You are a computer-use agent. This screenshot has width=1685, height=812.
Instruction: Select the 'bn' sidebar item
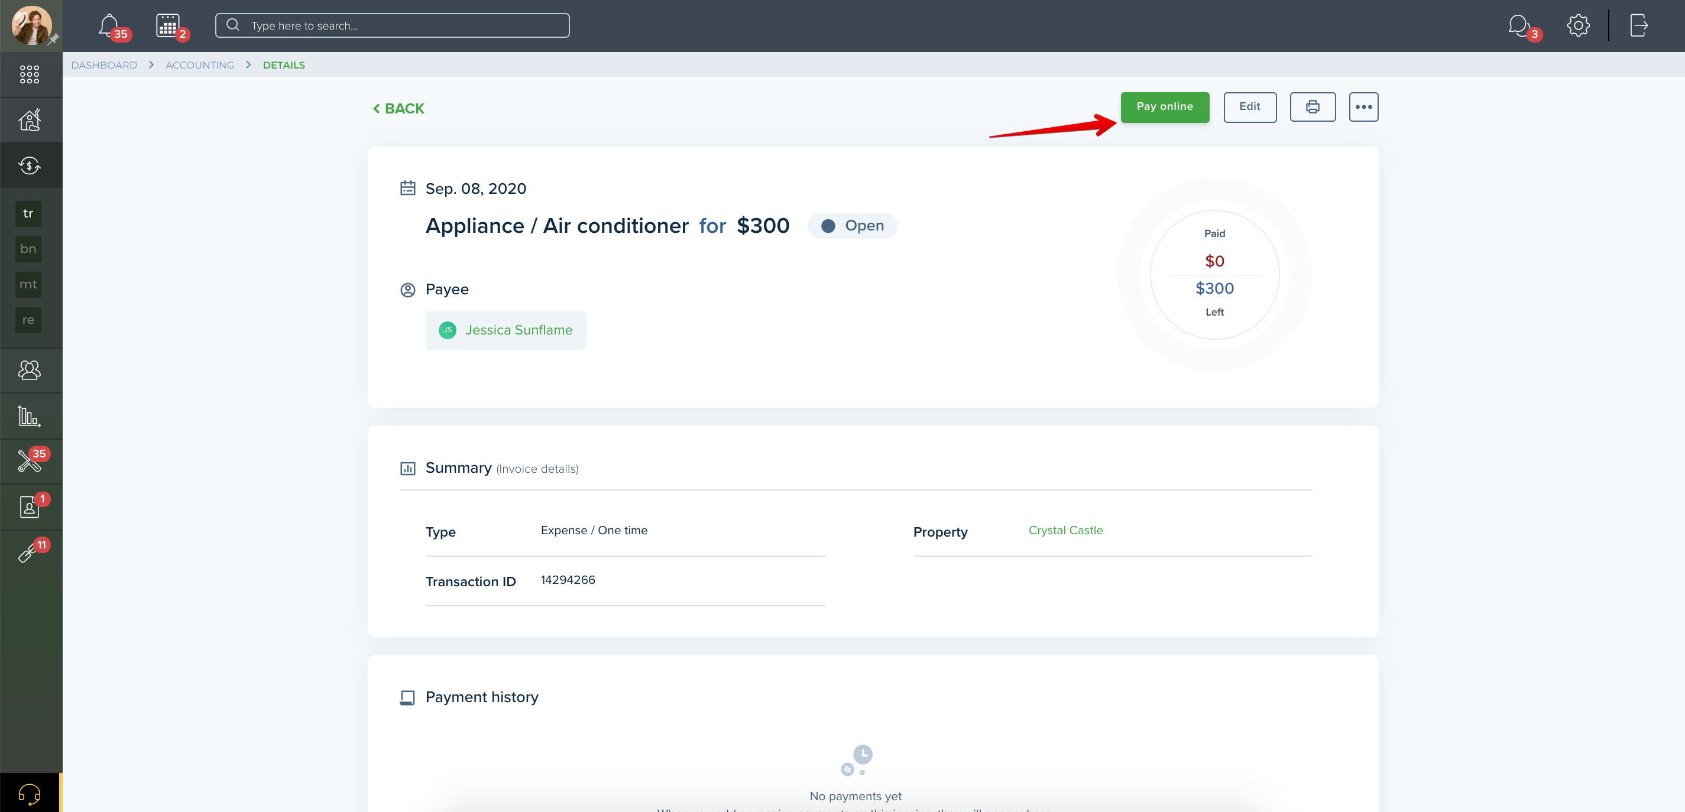[x=28, y=249]
